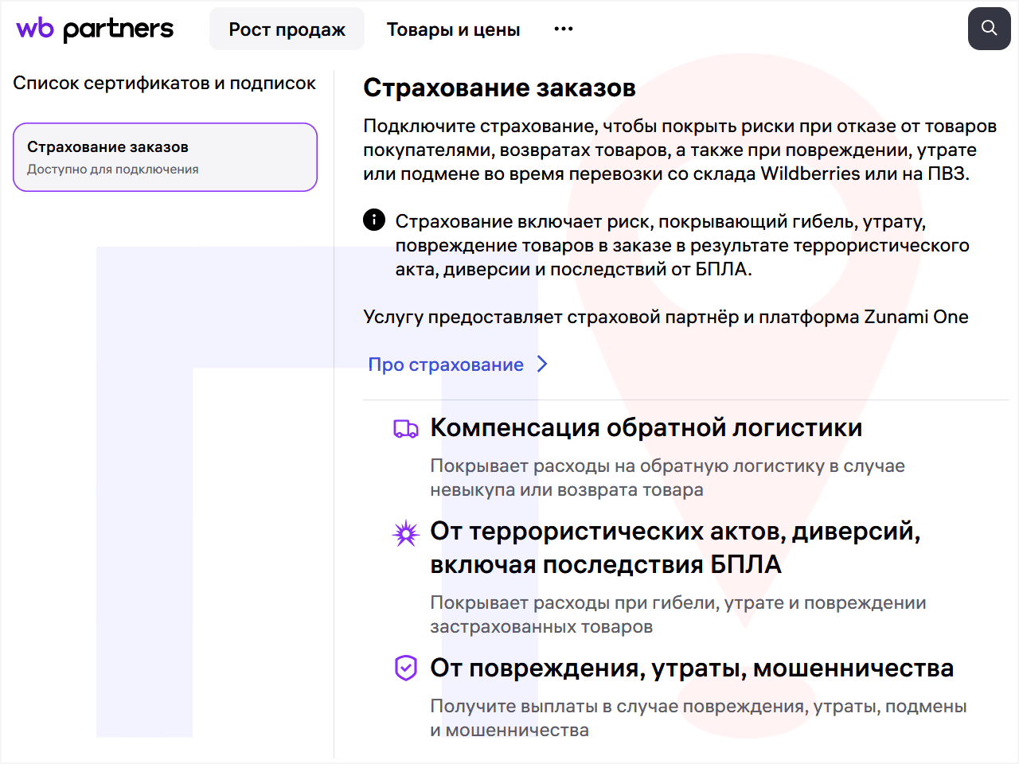
Task: Click the wb partners logo
Action: pyautogui.click(x=95, y=29)
